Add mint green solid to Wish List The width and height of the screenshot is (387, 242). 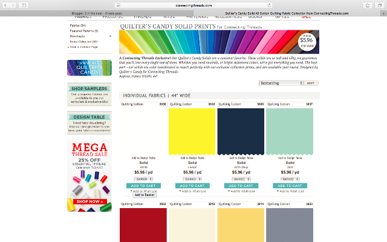(290, 191)
